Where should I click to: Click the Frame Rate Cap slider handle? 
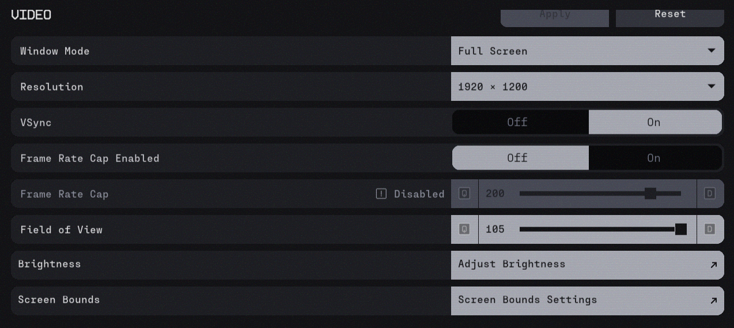[x=650, y=194]
